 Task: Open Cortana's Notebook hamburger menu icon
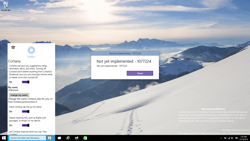pyautogui.click(x=13, y=47)
